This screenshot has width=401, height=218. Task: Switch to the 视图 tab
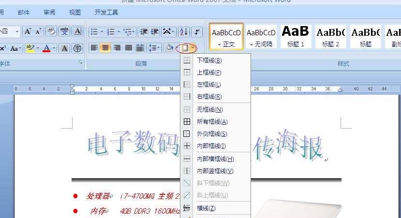tap(74, 12)
